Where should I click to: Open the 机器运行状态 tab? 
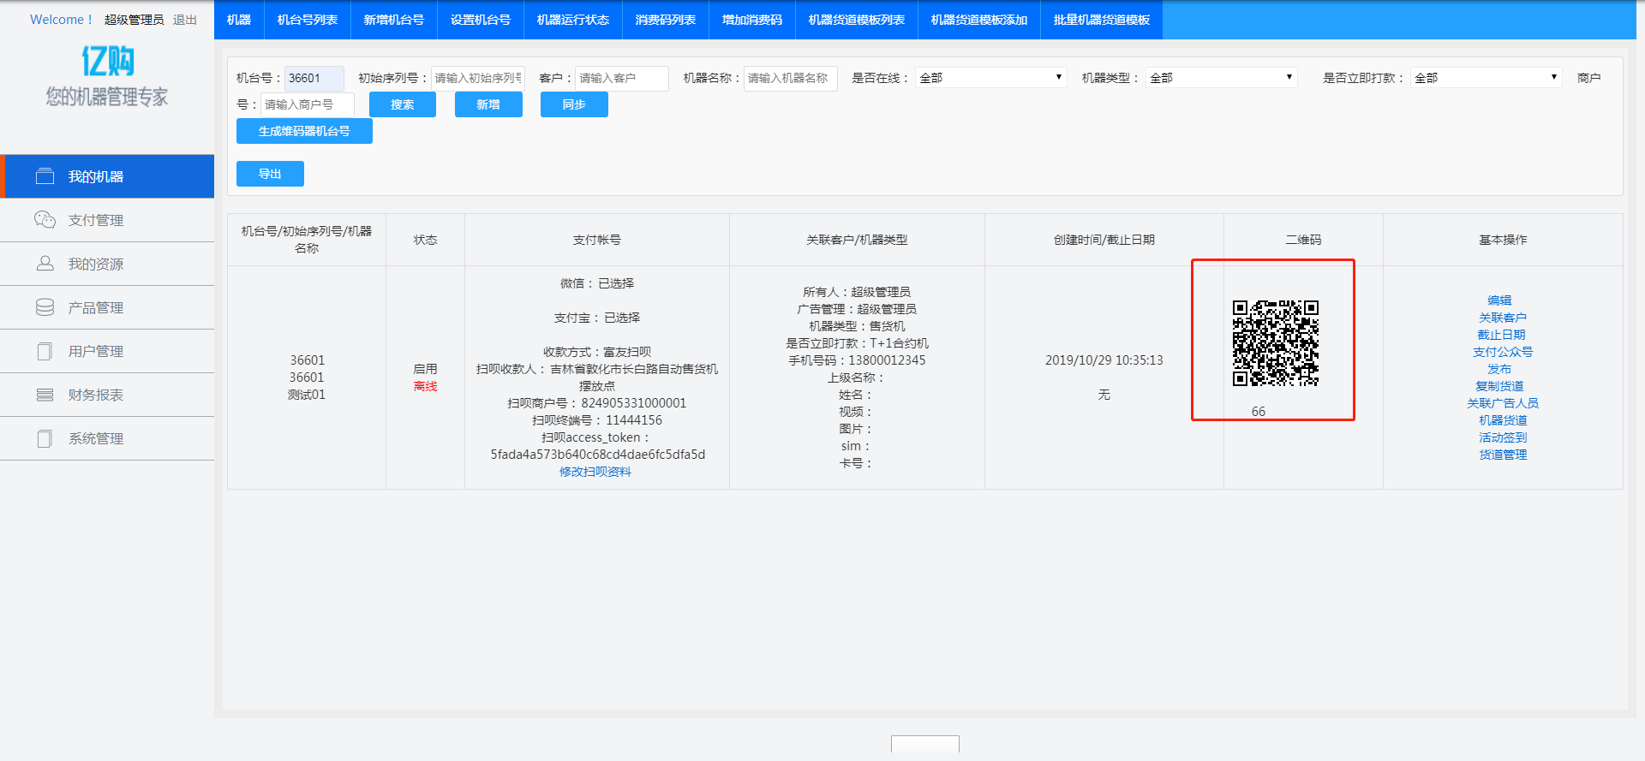click(x=572, y=20)
